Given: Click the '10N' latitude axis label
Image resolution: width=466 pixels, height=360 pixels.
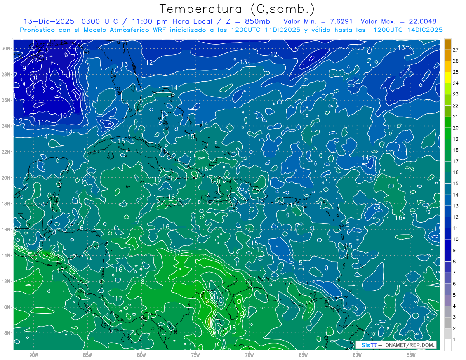Looking at the screenshot, I should coord(6,307).
